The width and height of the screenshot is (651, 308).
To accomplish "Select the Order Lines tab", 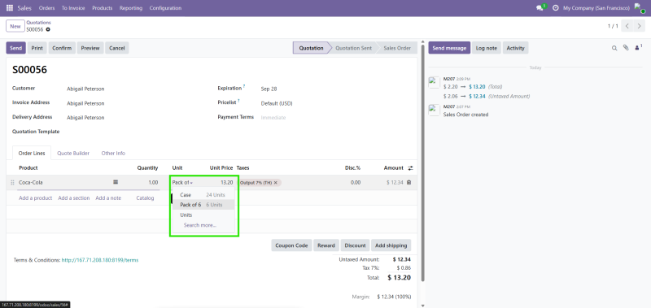I will [x=32, y=153].
